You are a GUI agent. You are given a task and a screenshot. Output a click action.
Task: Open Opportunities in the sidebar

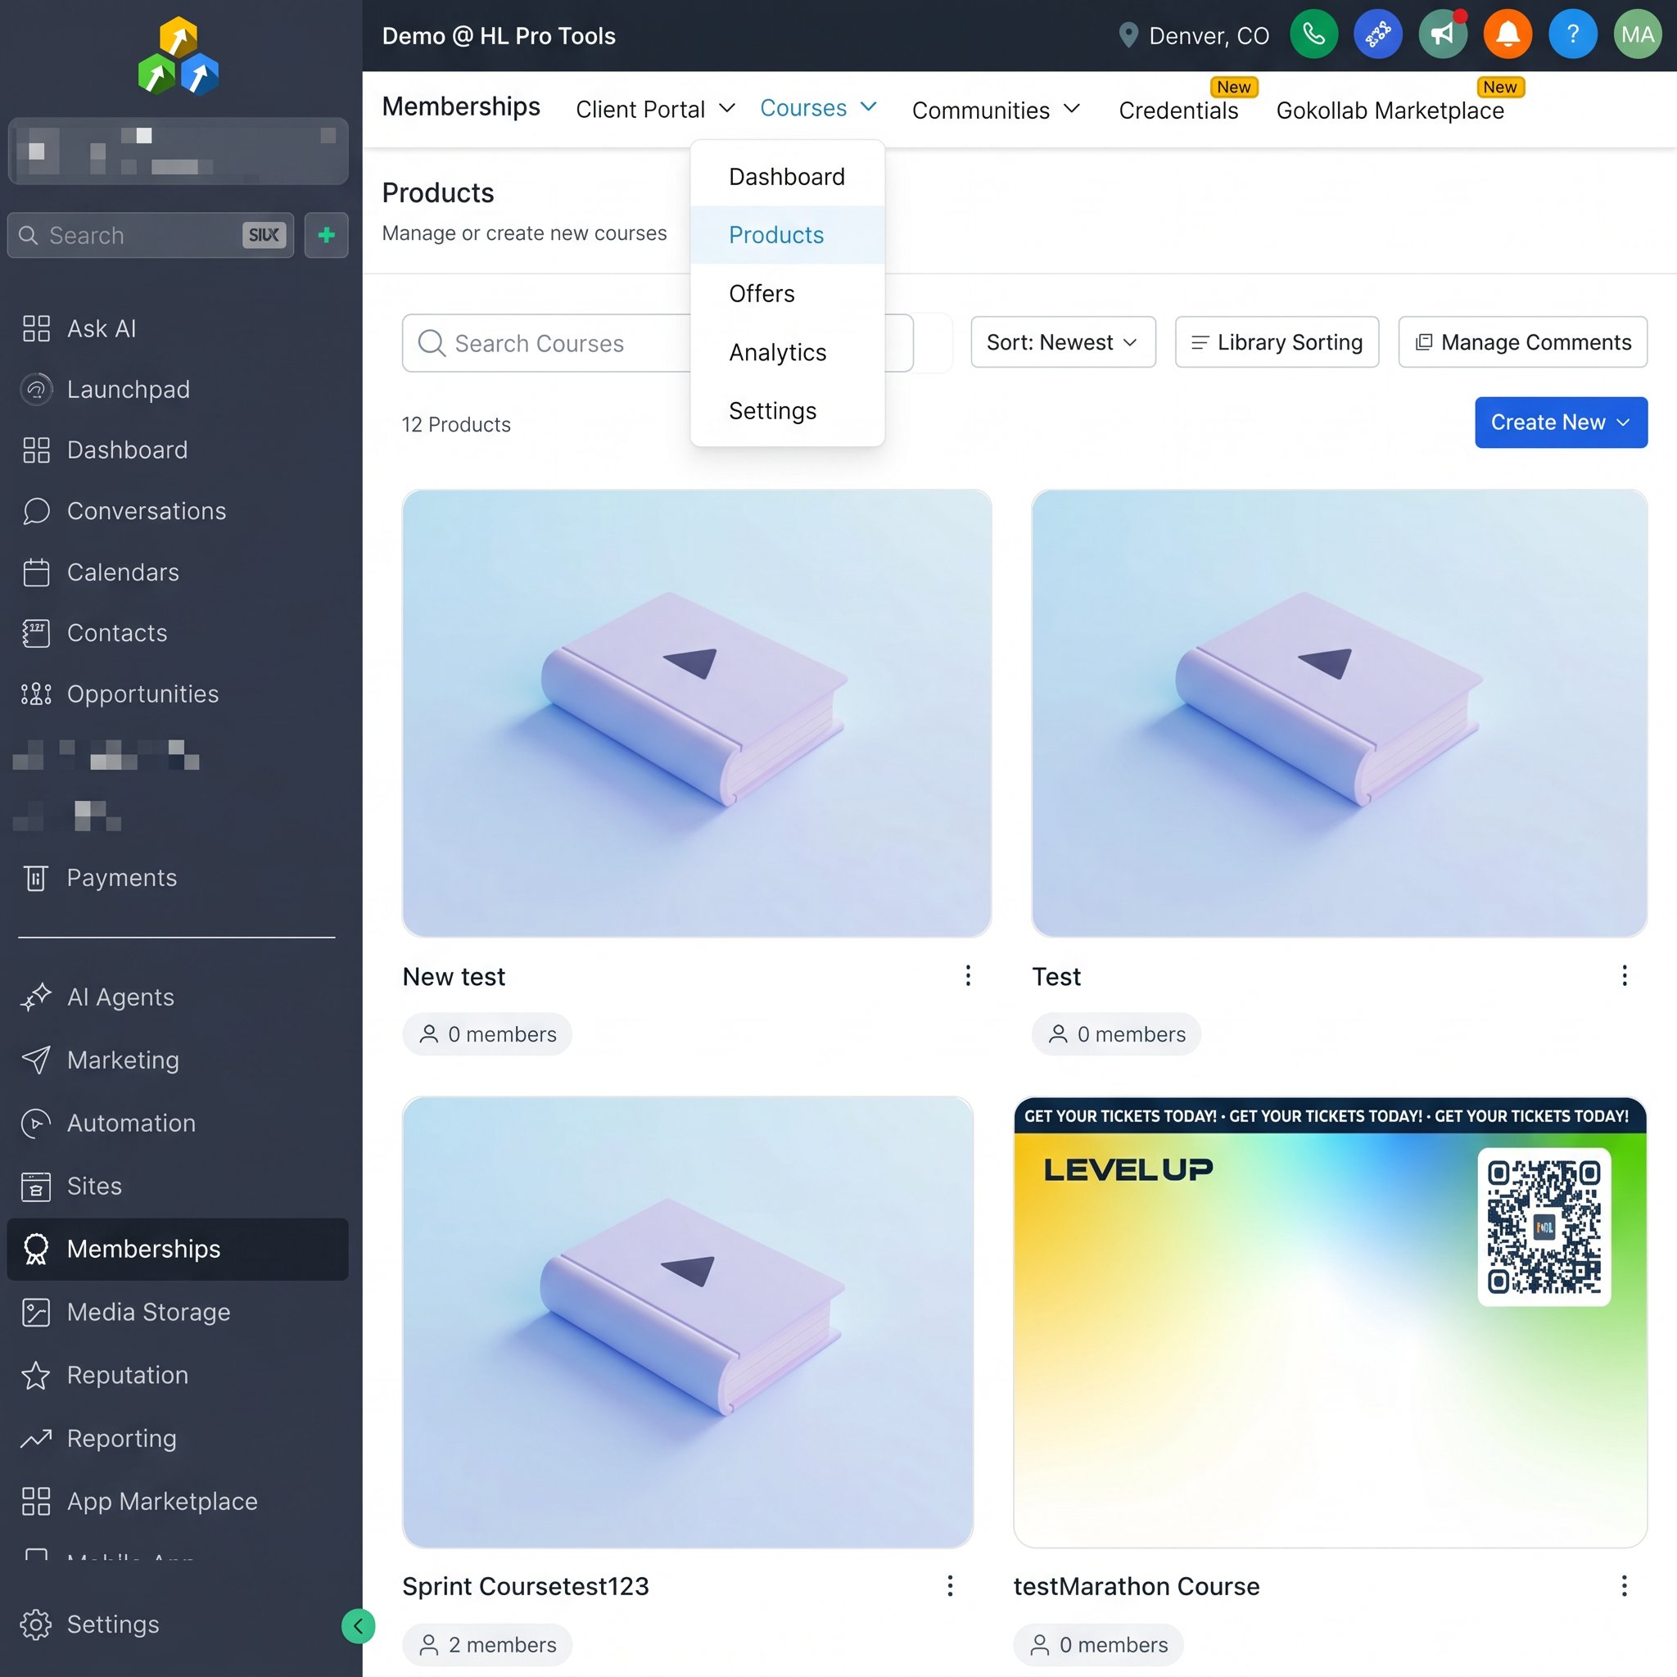click(x=142, y=694)
